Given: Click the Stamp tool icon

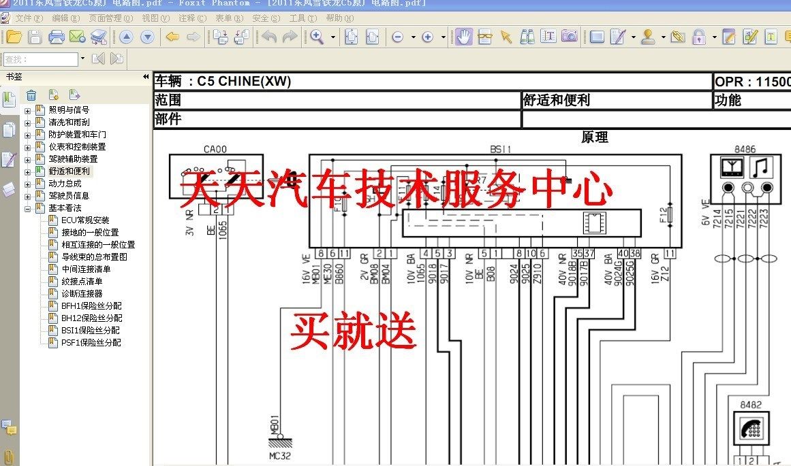Looking at the screenshot, I should [x=648, y=37].
